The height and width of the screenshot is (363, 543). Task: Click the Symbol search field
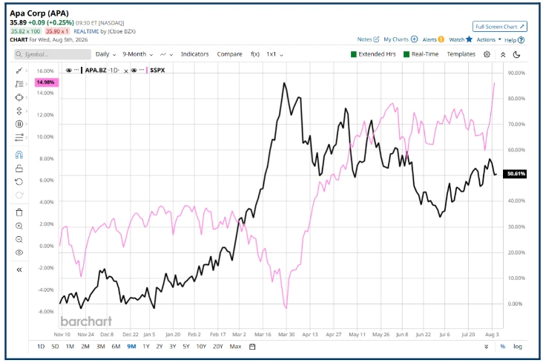click(x=53, y=54)
